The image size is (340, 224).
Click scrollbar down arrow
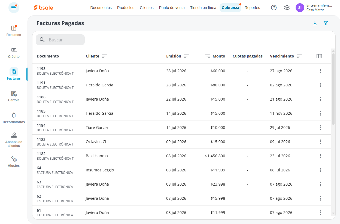point(333,213)
